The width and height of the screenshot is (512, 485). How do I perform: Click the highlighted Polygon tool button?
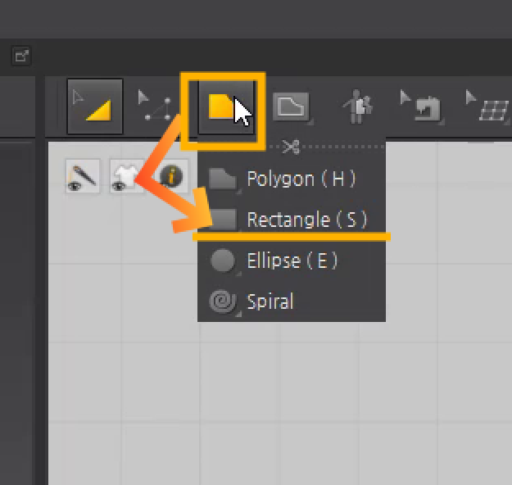pyautogui.click(x=226, y=107)
